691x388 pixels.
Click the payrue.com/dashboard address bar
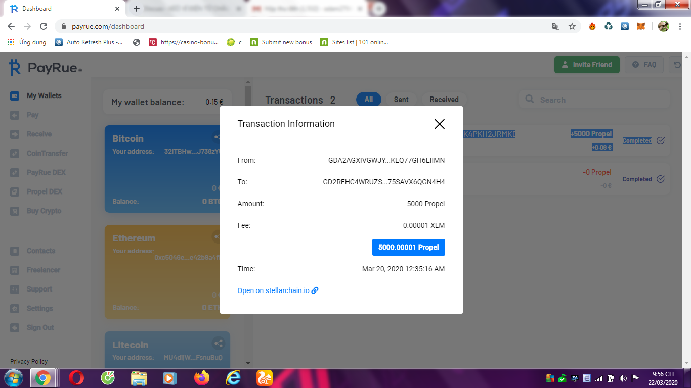pos(304,26)
